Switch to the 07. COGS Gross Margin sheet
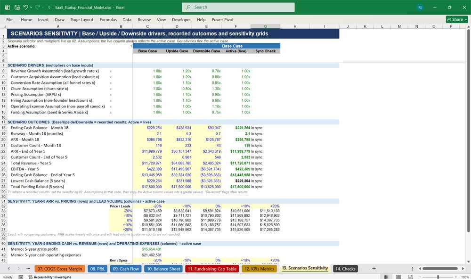The width and height of the screenshot is (471, 279). [x=60, y=269]
